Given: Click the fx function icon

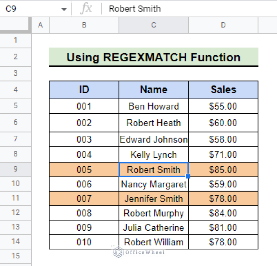Looking at the screenshot, I should (x=86, y=9).
